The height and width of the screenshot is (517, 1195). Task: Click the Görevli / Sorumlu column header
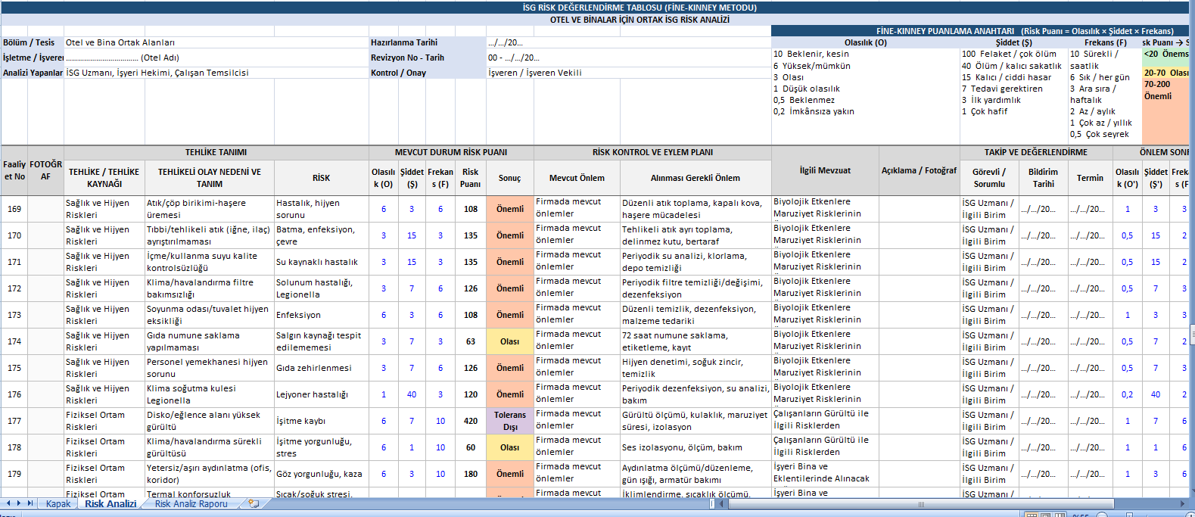point(989,178)
